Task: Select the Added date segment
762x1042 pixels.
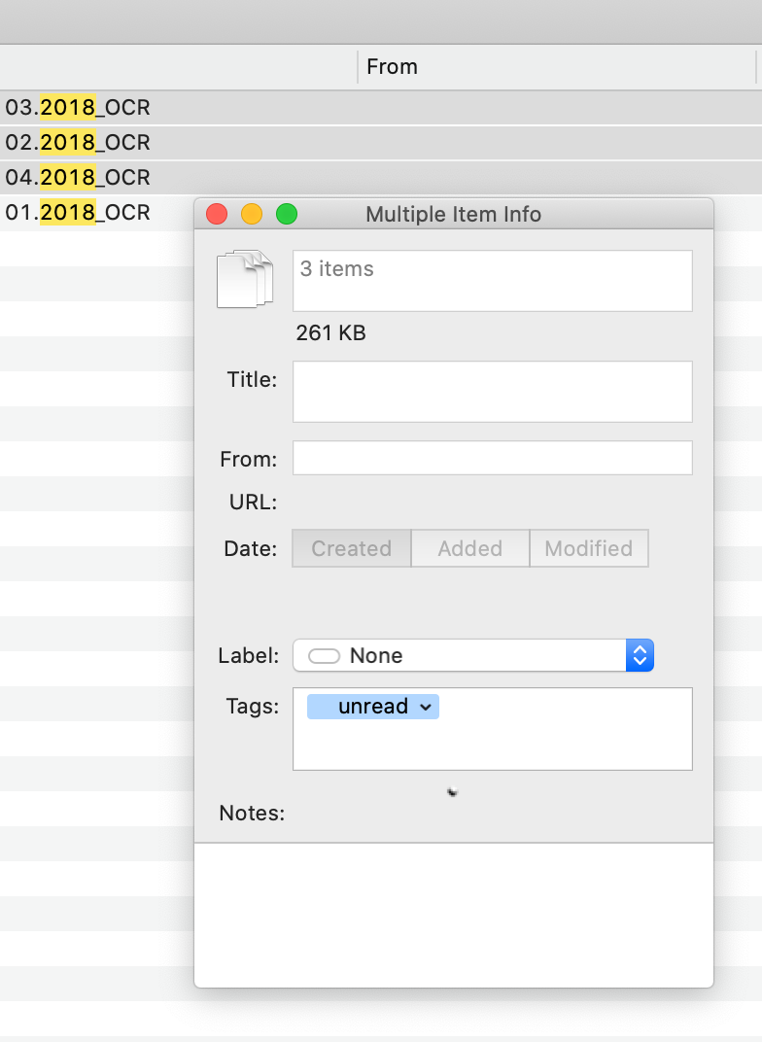Action: coord(469,548)
